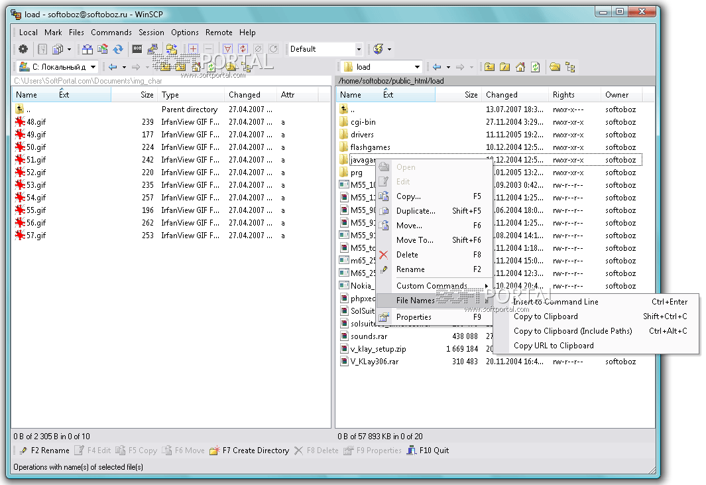The image size is (706, 485).
Task: Sort remote panel by Owner column
Action: [621, 95]
